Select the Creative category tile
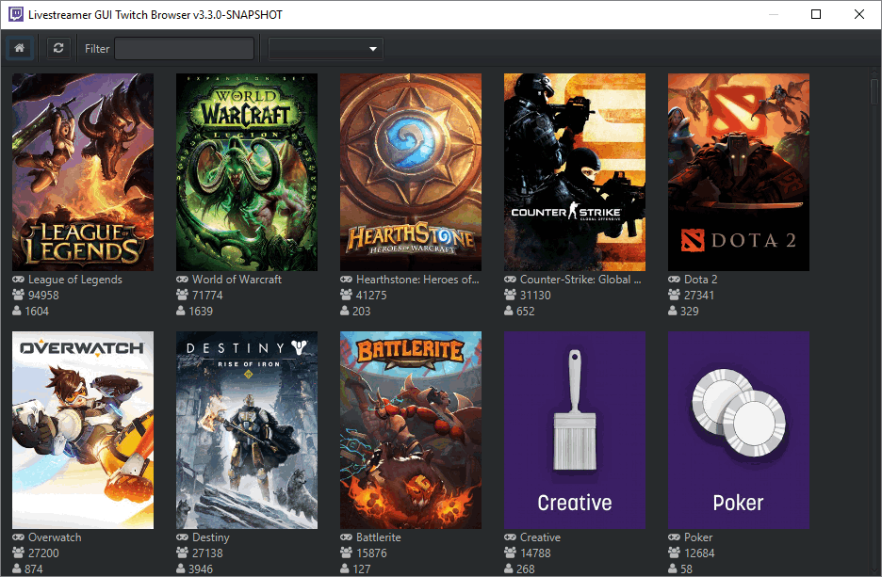 coord(575,430)
